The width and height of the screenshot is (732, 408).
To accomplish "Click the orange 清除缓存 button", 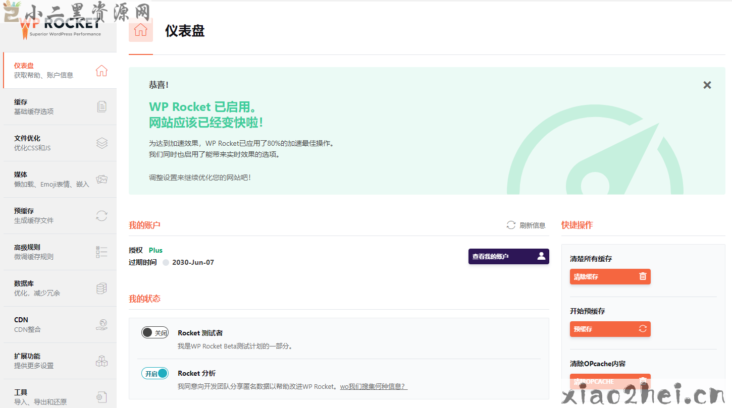I will (x=610, y=276).
